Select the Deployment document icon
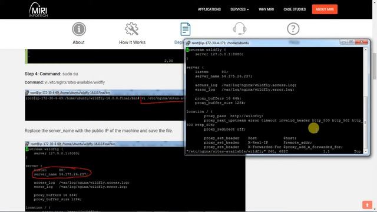The width and height of the screenshot is (377, 212). coord(186,29)
